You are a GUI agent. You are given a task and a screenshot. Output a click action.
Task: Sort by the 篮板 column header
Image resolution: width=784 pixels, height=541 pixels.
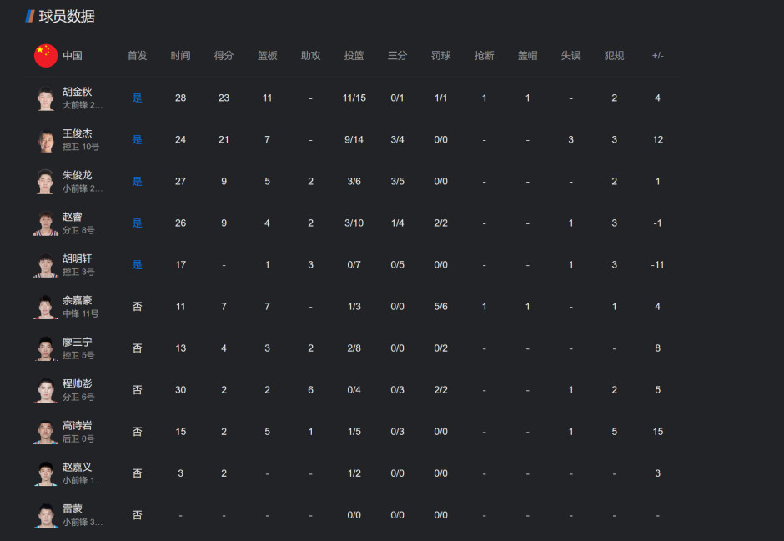tap(267, 56)
